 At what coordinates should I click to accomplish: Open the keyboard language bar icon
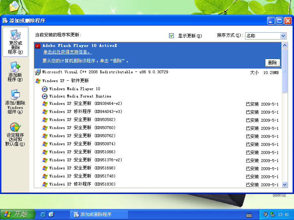click(249, 215)
